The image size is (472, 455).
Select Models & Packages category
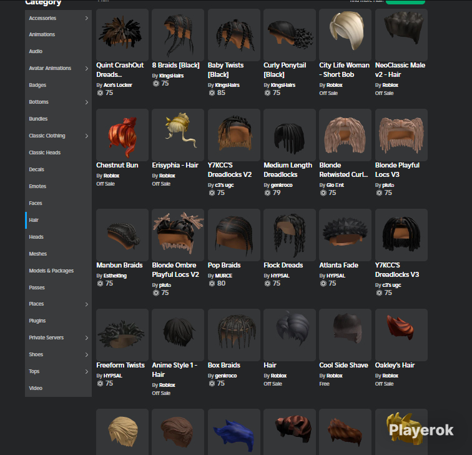click(x=51, y=271)
